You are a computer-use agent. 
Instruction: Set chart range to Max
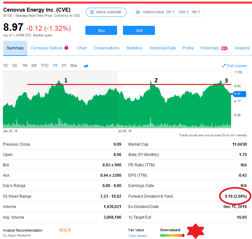pos(74,66)
